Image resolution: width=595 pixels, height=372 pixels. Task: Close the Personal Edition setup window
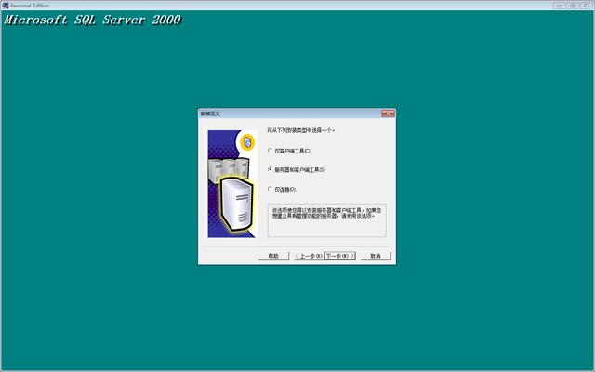tap(587, 6)
